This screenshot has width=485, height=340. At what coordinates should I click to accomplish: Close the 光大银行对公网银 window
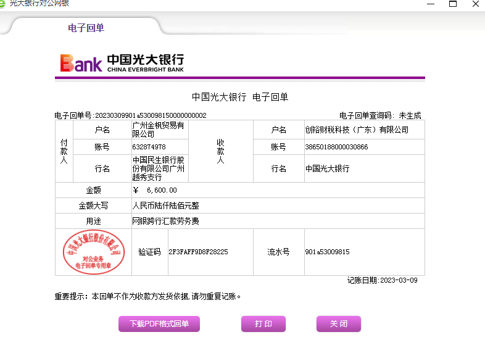point(476,4)
